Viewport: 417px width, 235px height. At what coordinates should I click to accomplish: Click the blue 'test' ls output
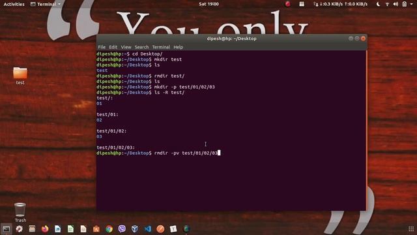pyautogui.click(x=102, y=70)
